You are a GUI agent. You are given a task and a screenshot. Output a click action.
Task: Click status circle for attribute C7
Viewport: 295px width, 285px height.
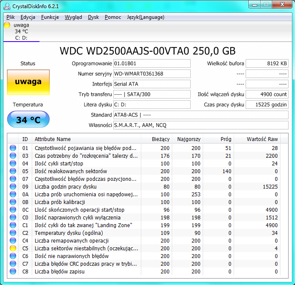(x=13, y=264)
